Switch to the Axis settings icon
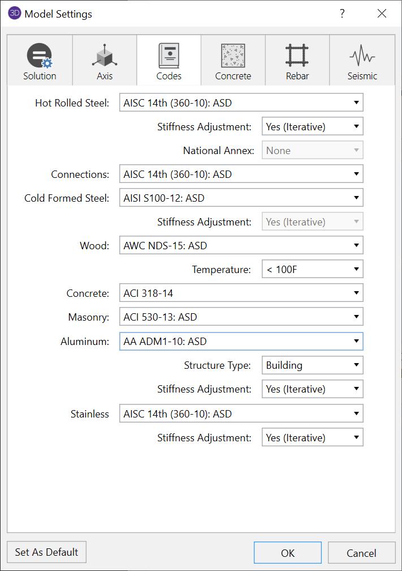Image resolution: width=402 pixels, height=571 pixels. [x=104, y=56]
